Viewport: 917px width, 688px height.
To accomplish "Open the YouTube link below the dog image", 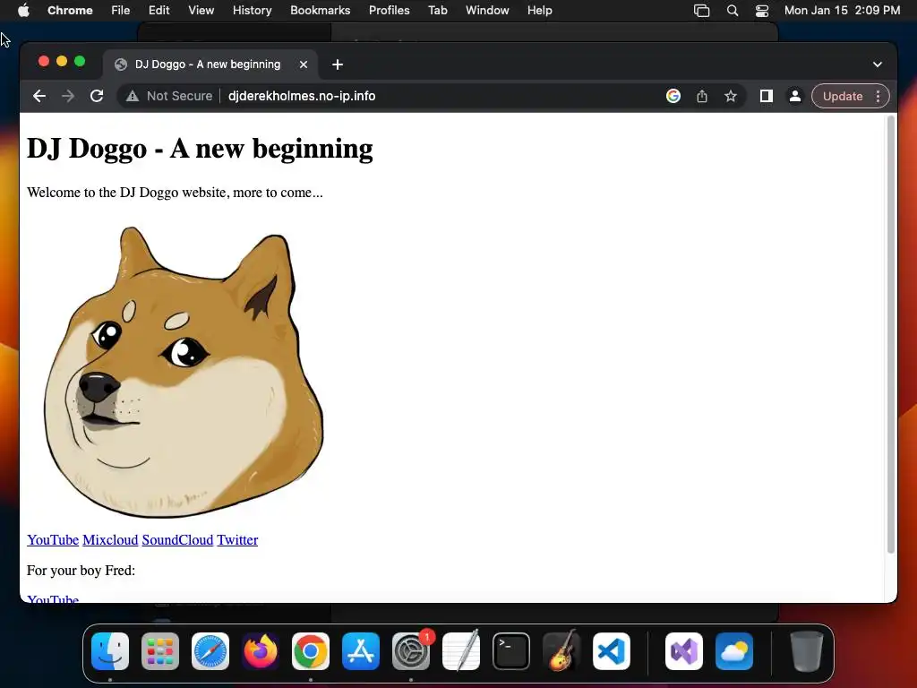I will point(53,540).
